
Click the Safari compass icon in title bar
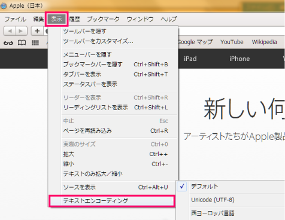coord(4,5)
